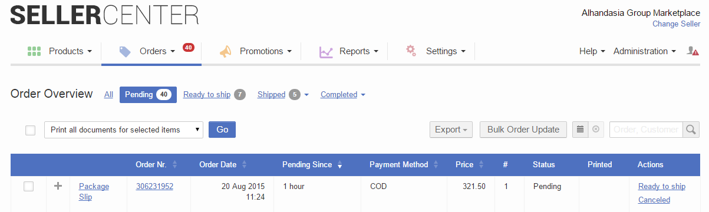Focus the order and customer search field
709x212 pixels.
646,130
